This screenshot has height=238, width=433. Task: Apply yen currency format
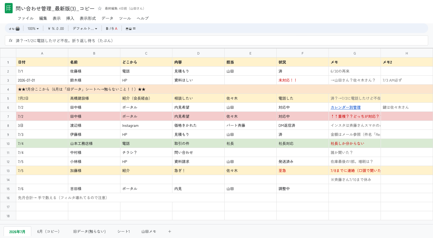49,29
